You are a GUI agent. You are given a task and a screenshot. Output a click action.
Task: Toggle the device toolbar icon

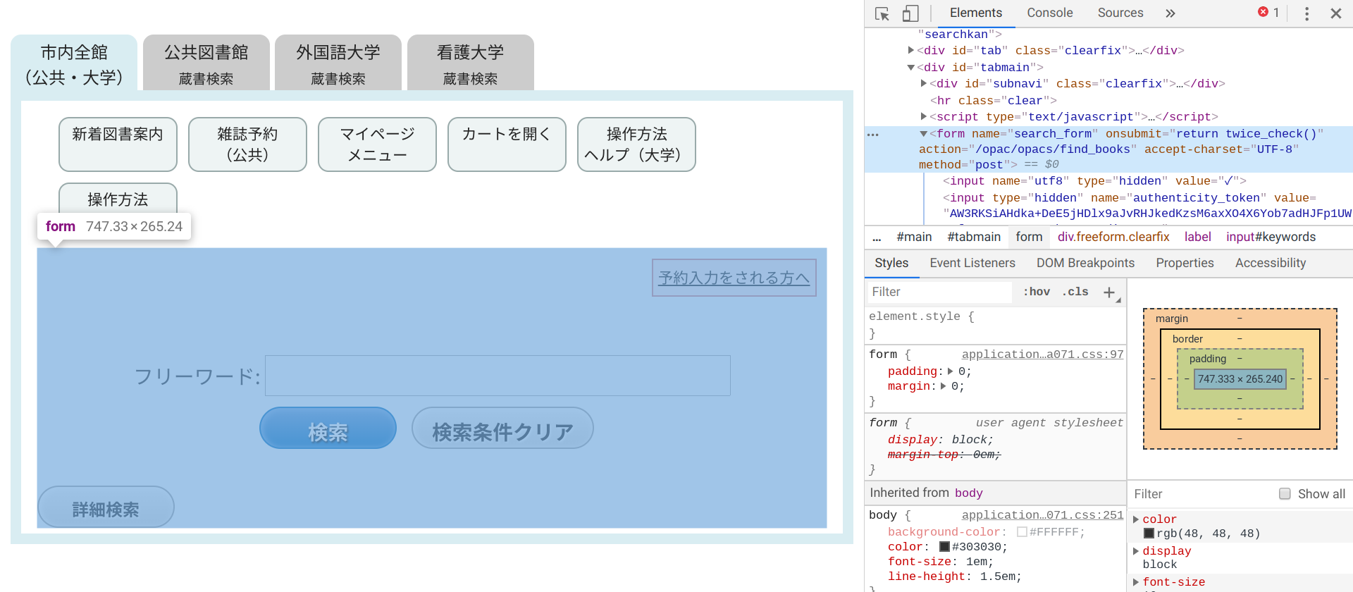(x=910, y=13)
